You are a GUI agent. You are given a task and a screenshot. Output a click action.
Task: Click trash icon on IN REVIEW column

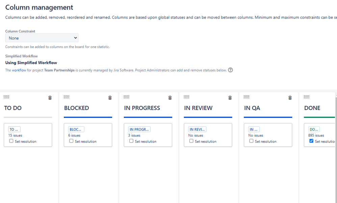pos(230,98)
